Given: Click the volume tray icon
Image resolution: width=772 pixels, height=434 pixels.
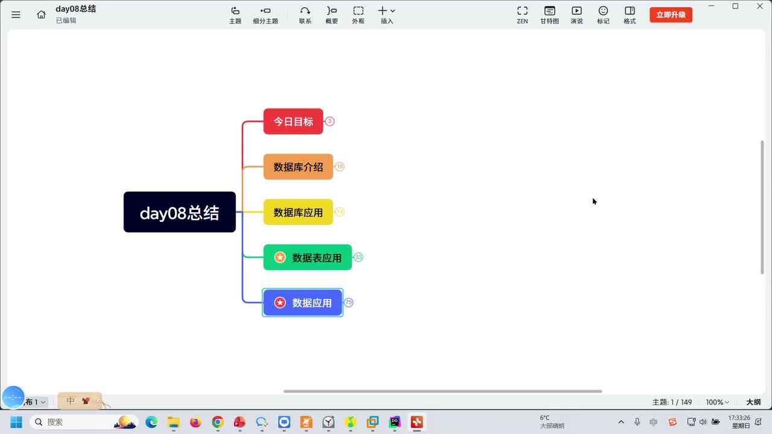Looking at the screenshot, I should 703,422.
